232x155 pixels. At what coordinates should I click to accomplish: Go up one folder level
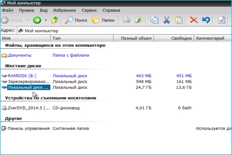coord(55,20)
